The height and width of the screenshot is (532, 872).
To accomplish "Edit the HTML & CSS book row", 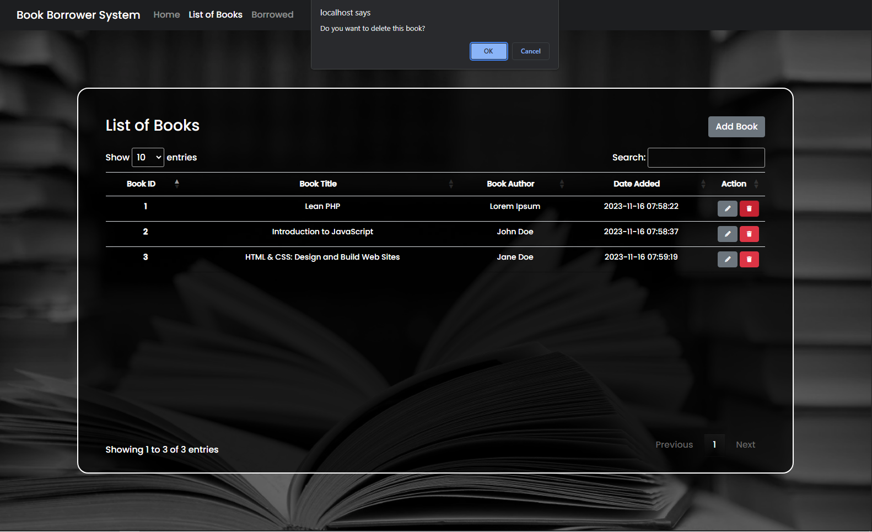I will click(x=727, y=259).
